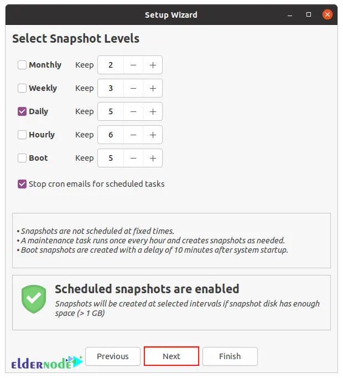The image size is (343, 378).
Task: Decrease Monthly keep count with minus
Action: pos(133,65)
